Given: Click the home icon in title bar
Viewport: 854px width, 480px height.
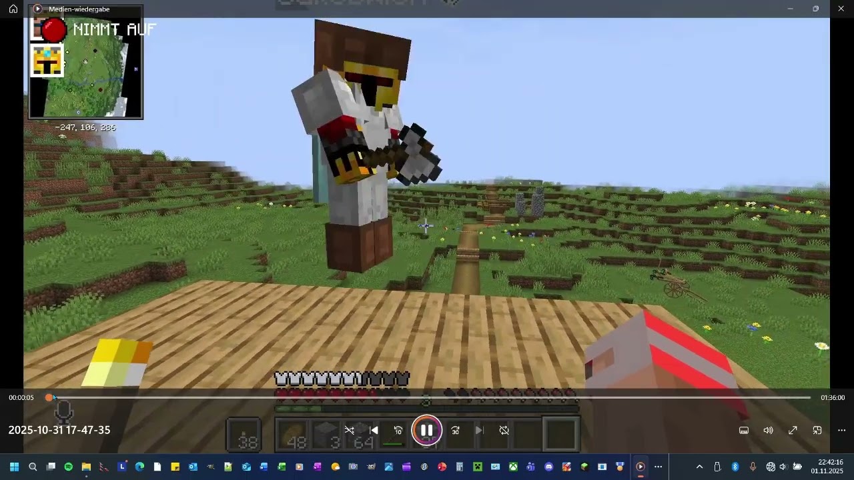Looking at the screenshot, I should (x=13, y=9).
